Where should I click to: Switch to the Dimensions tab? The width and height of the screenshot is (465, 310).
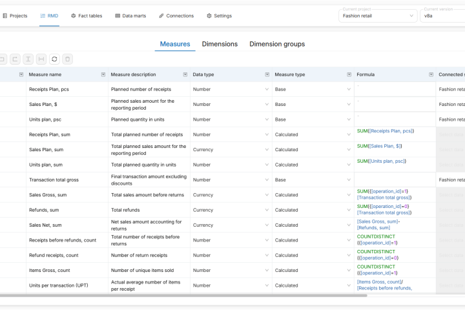220,44
